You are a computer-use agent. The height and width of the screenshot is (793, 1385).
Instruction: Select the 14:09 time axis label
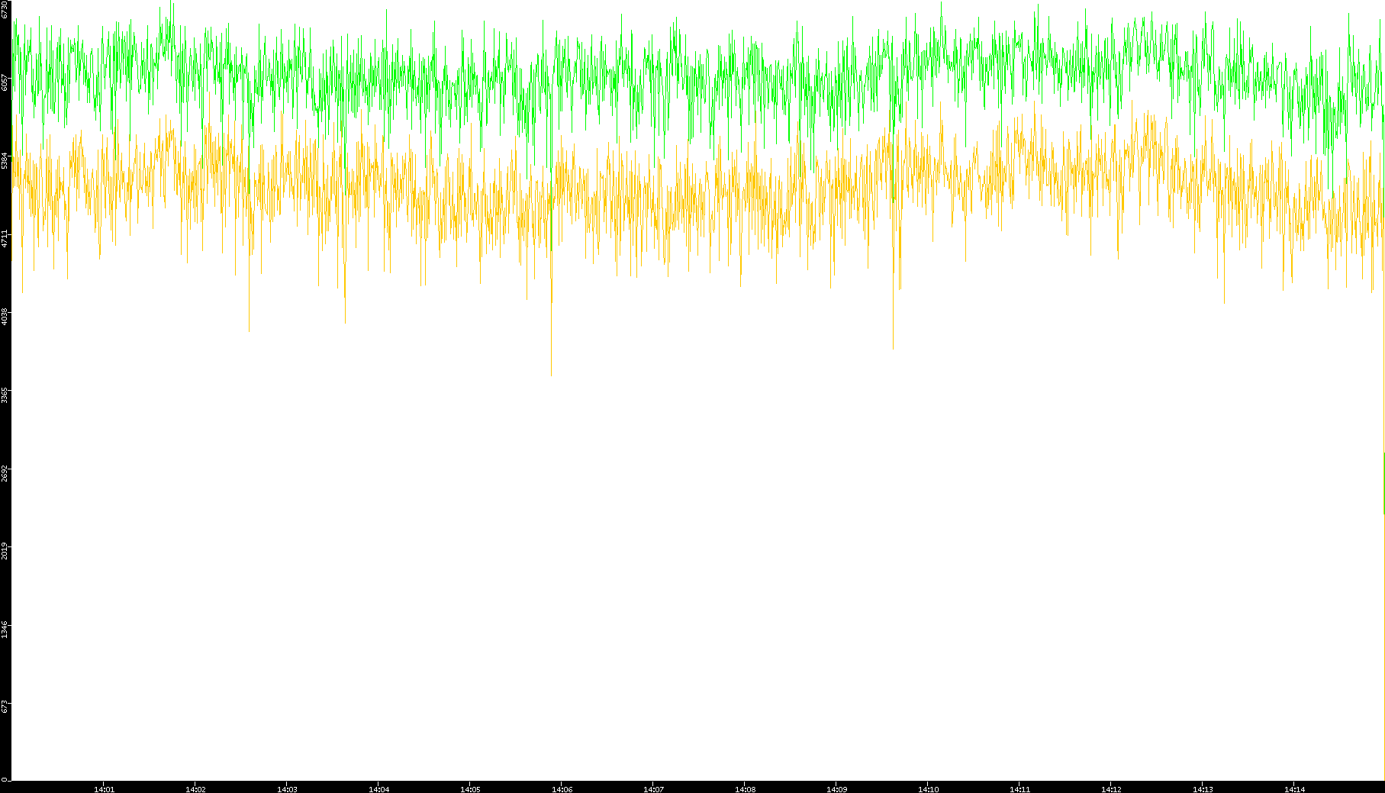tap(836, 789)
